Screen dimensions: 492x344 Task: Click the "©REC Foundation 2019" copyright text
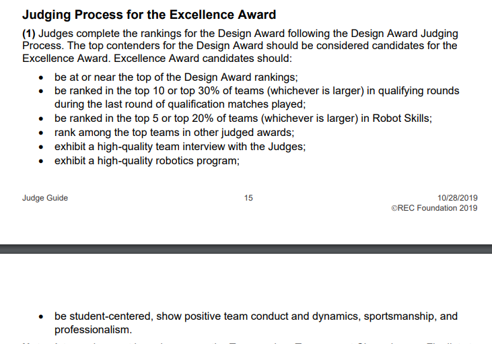pyautogui.click(x=434, y=208)
